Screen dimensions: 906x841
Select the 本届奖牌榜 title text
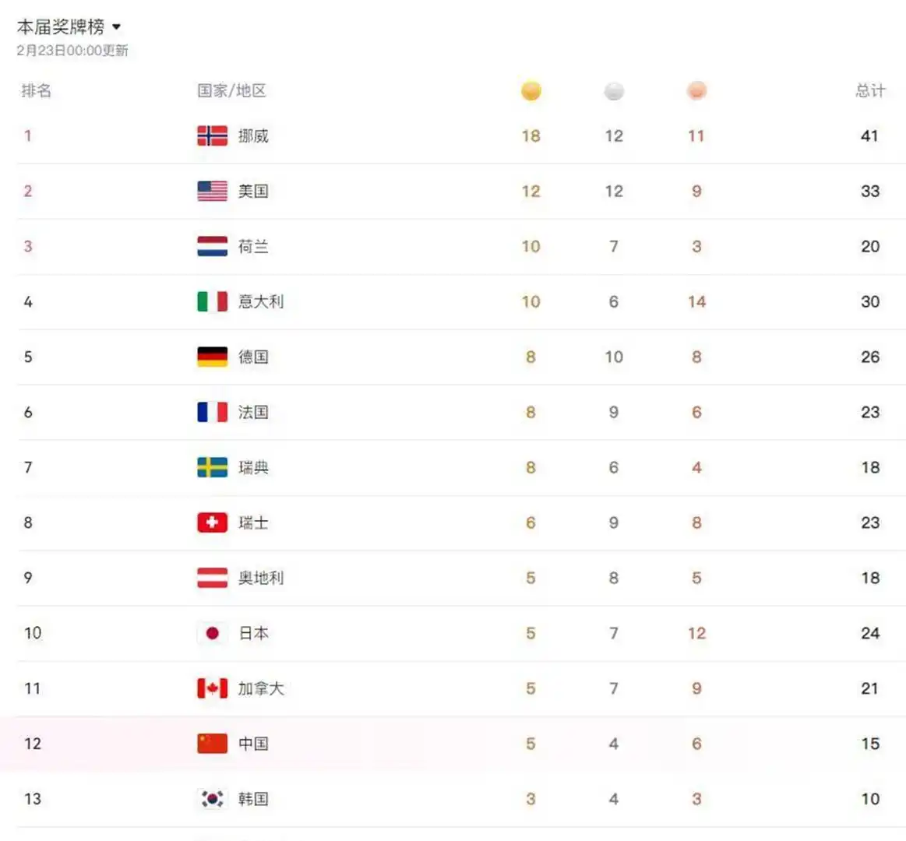click(x=61, y=27)
